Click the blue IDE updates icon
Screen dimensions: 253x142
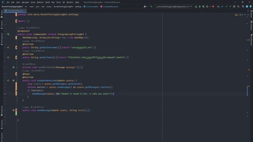click(x=247, y=7)
